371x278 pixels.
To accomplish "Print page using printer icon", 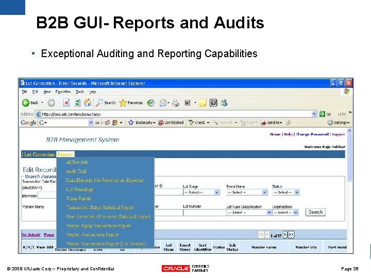I will click(x=176, y=103).
